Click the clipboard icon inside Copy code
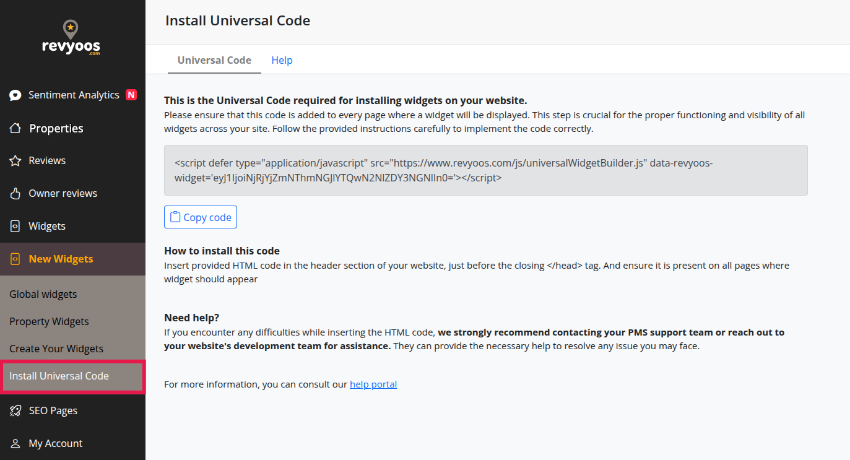This screenshot has width=850, height=460. [x=176, y=217]
